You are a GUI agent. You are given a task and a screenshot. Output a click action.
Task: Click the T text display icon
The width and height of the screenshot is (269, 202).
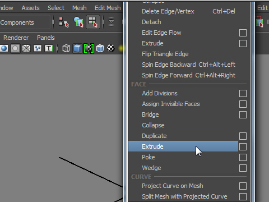49,48
